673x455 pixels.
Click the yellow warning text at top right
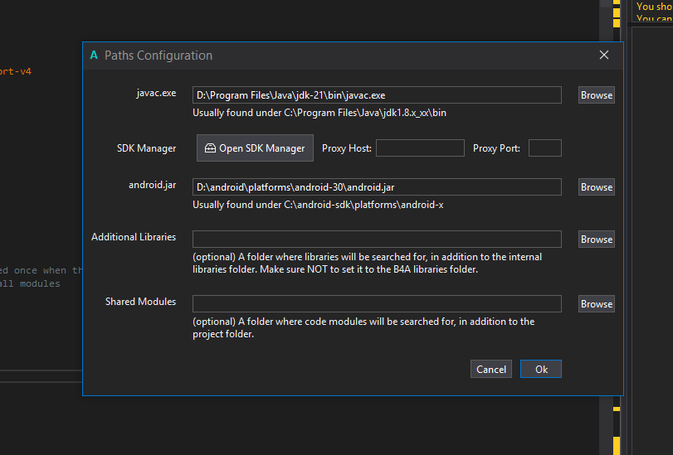click(x=654, y=7)
